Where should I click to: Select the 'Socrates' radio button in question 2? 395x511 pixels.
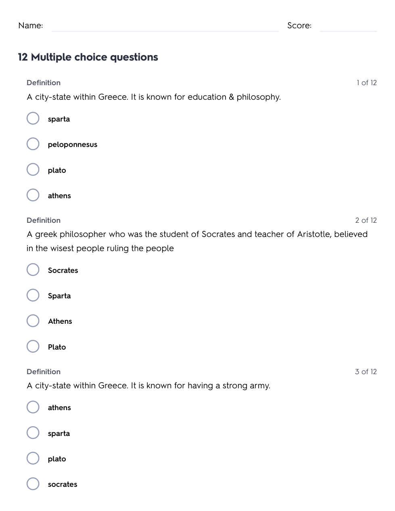tap(33, 270)
